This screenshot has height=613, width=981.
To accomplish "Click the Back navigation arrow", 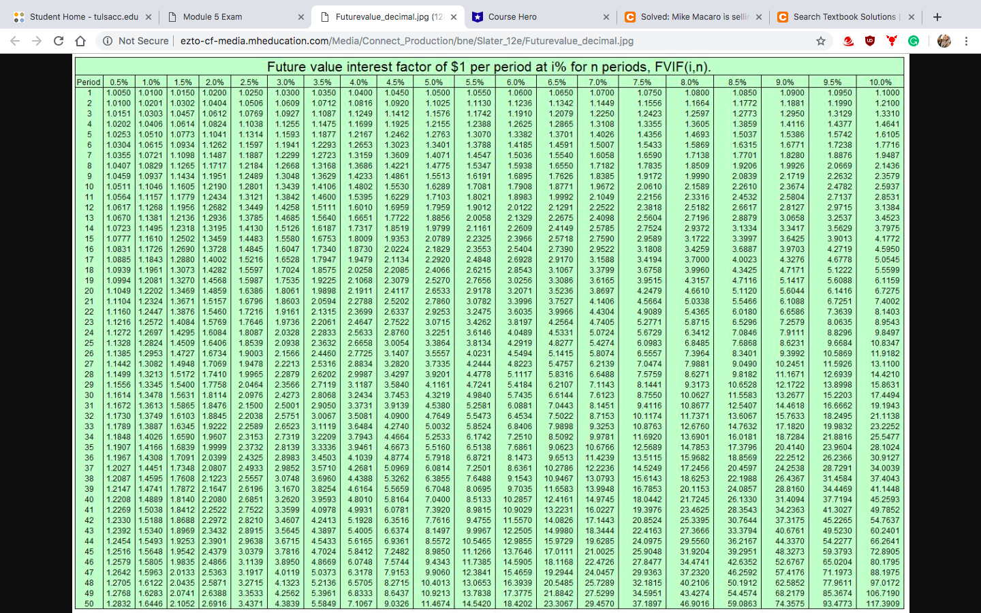I will coord(14,41).
